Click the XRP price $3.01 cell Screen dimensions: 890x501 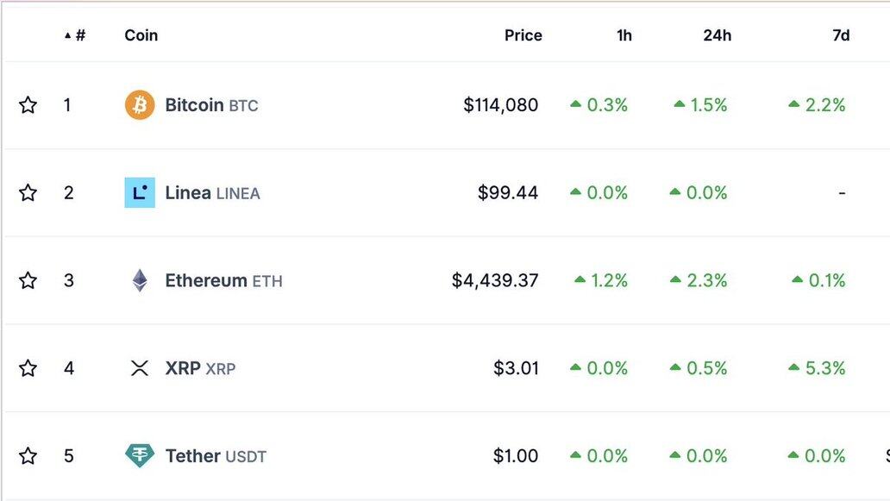(516, 368)
